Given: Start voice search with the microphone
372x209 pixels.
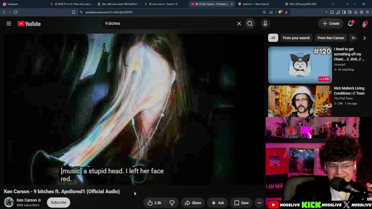Looking at the screenshot, I should coord(265,24).
